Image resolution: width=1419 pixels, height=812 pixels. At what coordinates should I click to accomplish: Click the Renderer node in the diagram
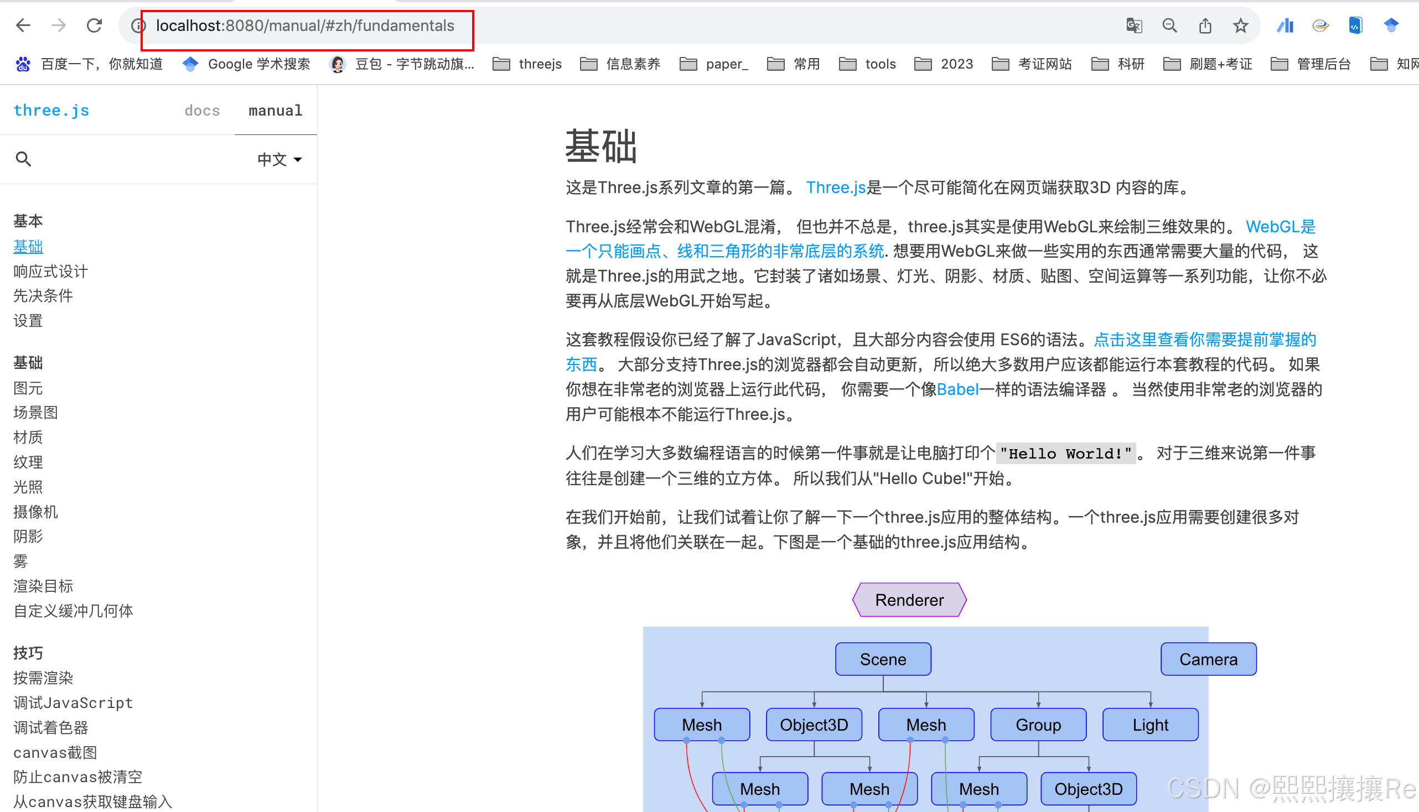click(x=909, y=600)
